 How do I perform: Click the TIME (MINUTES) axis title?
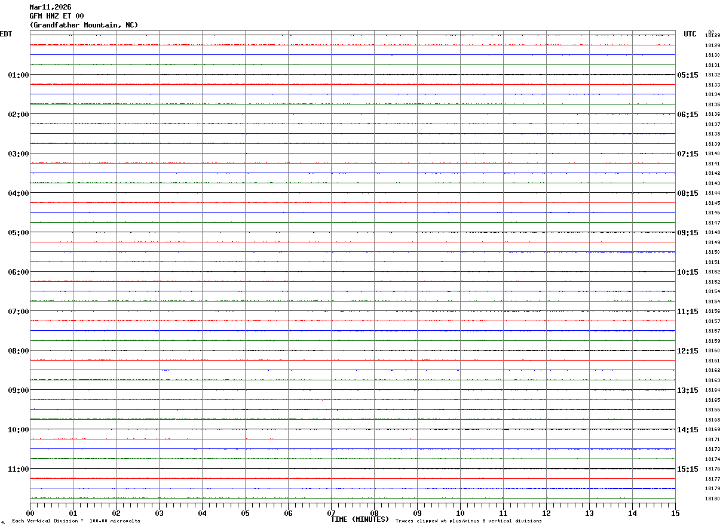[360, 519]
